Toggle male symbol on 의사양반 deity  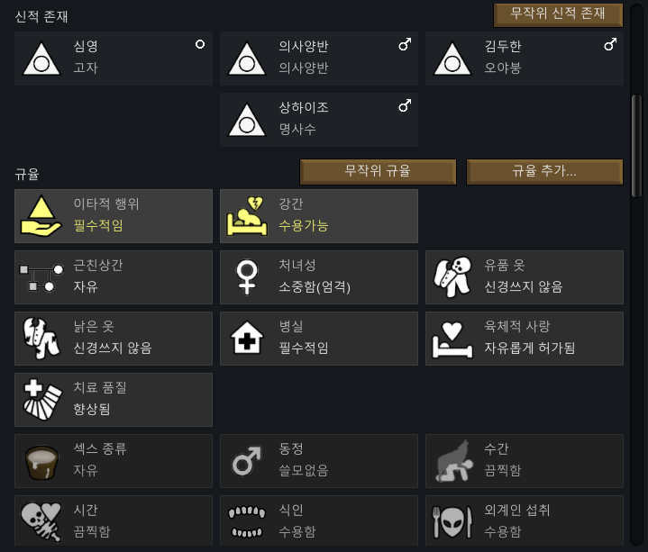[x=405, y=44]
